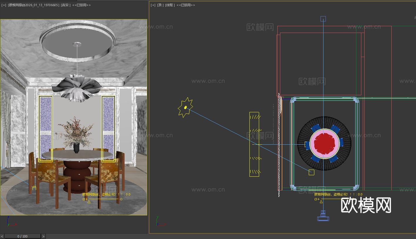Open the camera view name label menu
The width and height of the screenshot is (416, 239).
point(34,5)
